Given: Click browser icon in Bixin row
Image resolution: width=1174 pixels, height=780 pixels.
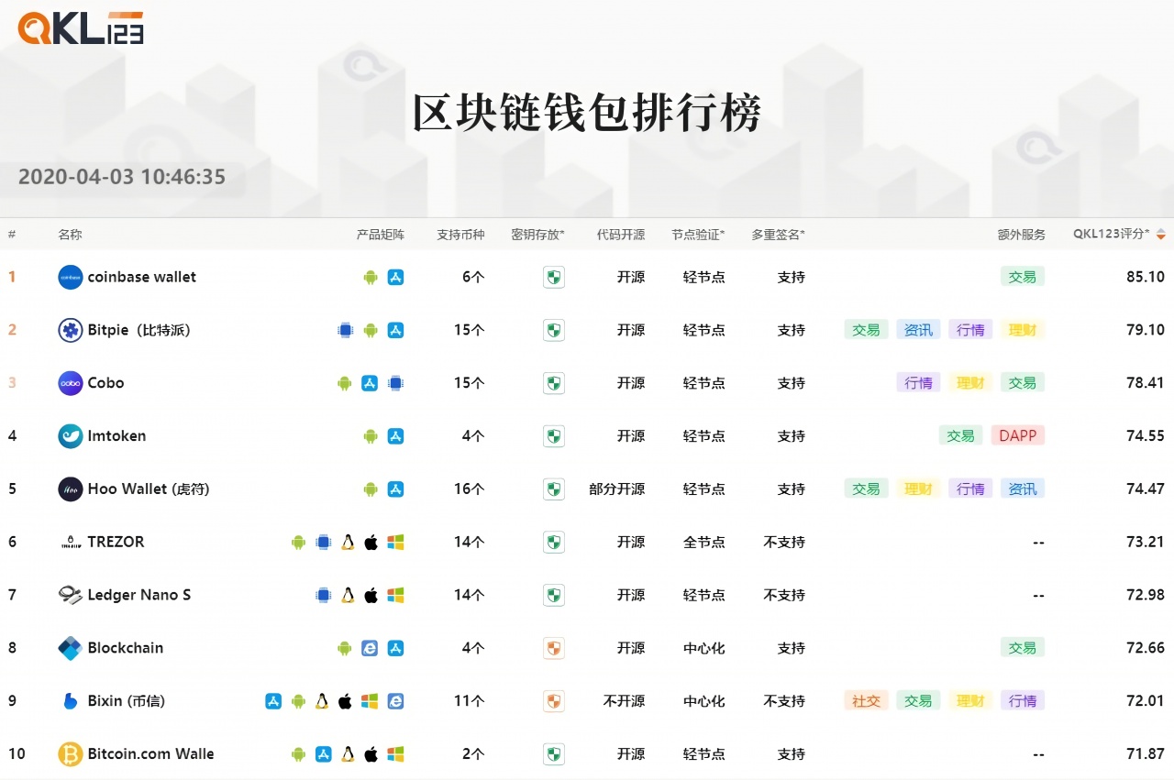Looking at the screenshot, I should 395,701.
